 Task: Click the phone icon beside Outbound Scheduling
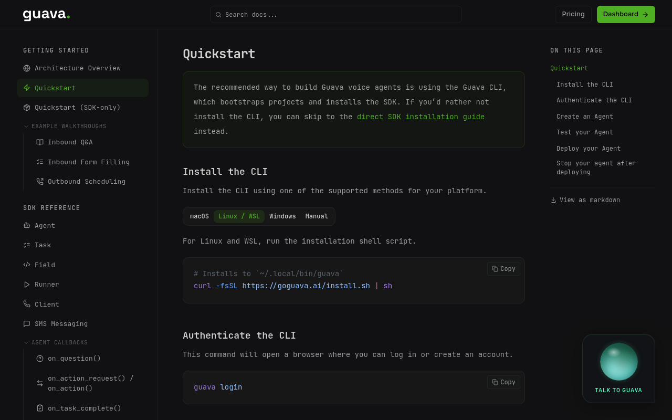click(x=40, y=182)
